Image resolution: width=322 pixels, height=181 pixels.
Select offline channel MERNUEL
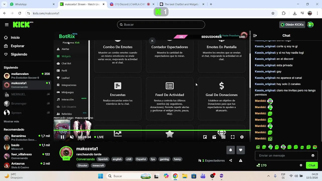[27, 94]
